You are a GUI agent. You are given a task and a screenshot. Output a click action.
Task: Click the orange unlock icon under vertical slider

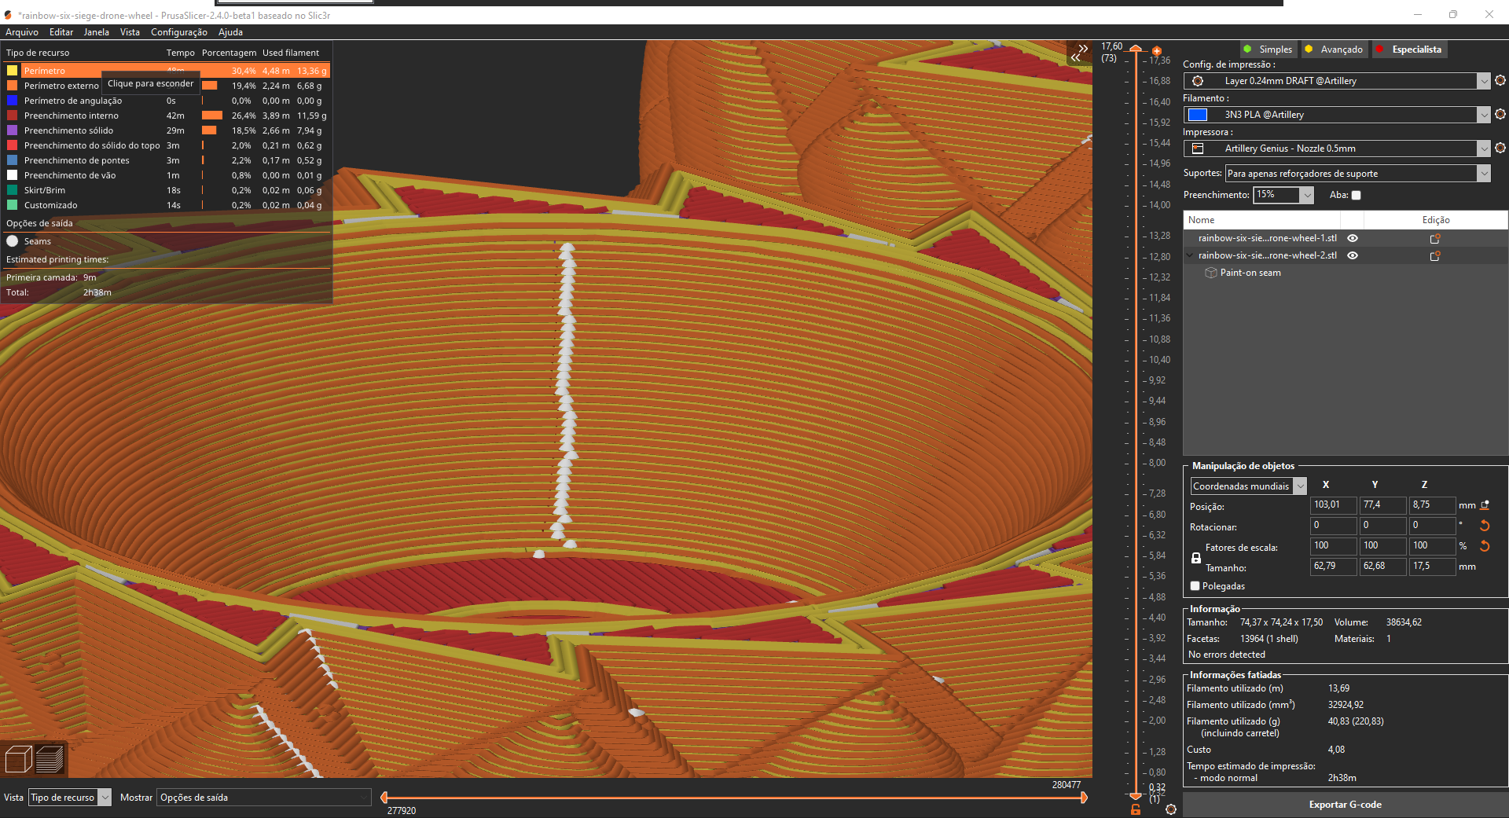click(1136, 809)
